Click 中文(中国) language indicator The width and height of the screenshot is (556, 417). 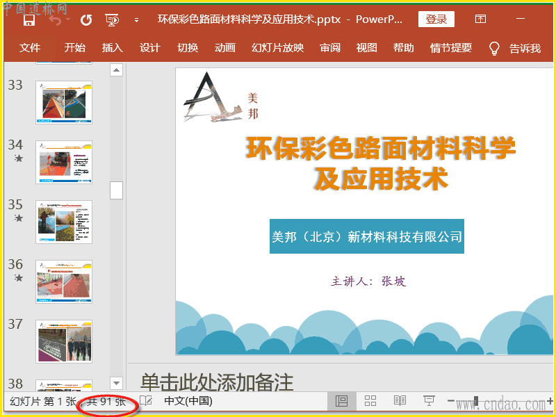(x=188, y=401)
